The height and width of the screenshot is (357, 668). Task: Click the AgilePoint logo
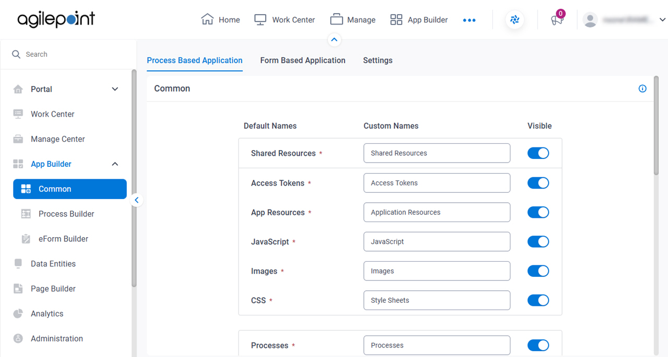56,20
